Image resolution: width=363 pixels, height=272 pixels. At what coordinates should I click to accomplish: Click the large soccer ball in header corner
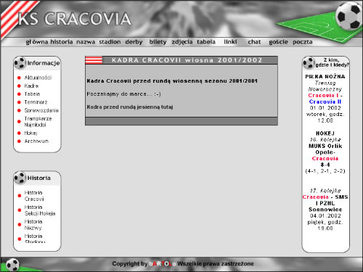pyautogui.click(x=349, y=16)
